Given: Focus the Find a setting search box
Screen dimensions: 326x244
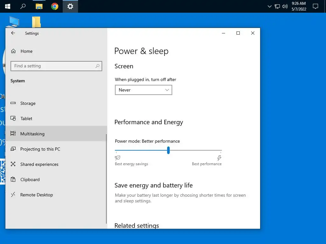Looking at the screenshot, I should [56, 66].
